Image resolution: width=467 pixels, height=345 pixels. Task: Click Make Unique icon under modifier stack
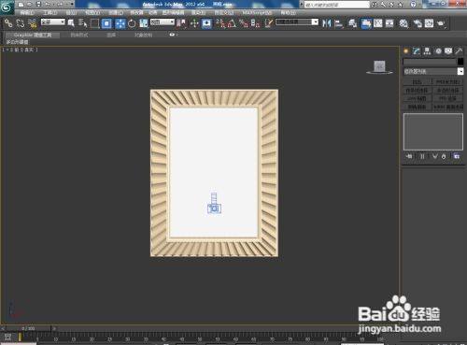435,156
